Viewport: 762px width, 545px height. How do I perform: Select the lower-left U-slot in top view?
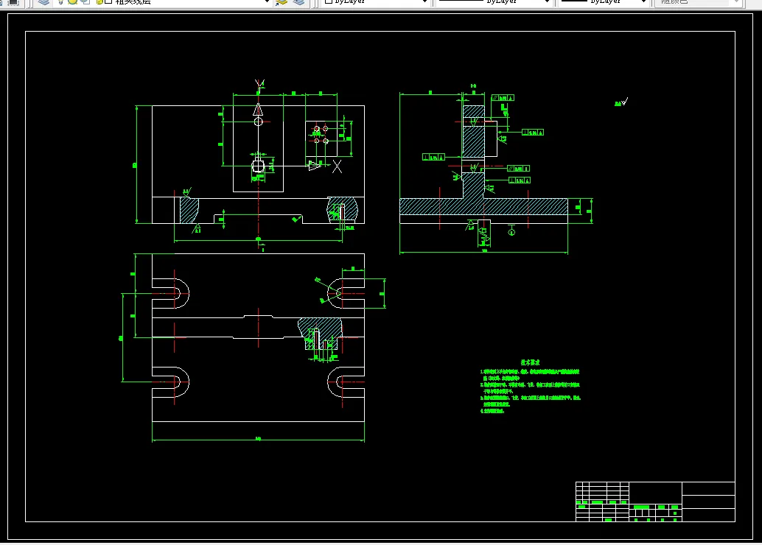[170, 381]
